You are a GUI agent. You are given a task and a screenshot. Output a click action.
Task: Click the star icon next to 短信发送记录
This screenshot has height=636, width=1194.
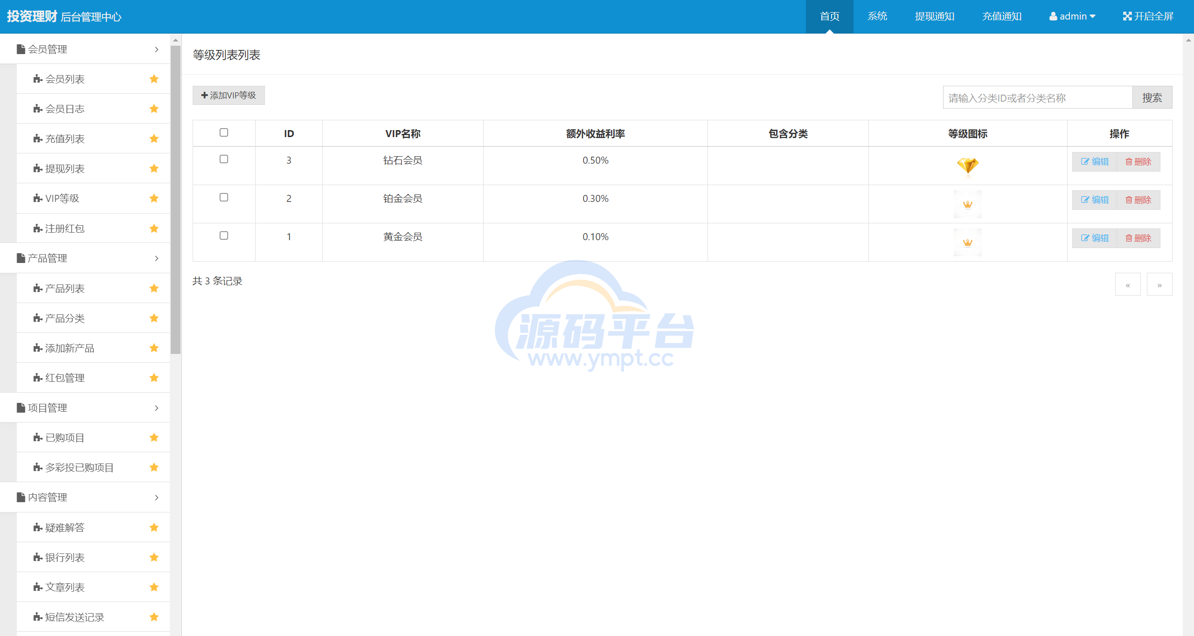[154, 617]
